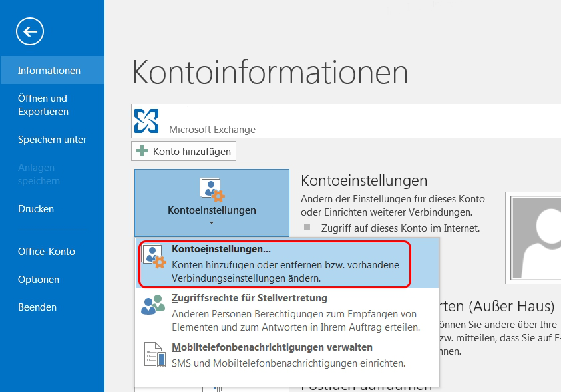Screen dimensions: 561x392
Task: Click the back arrow circle icon
Action: coord(30,31)
